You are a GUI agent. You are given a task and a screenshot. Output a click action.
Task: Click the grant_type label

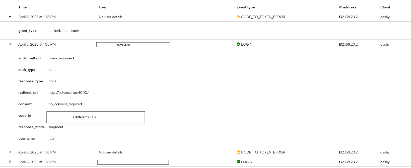pos(28,31)
